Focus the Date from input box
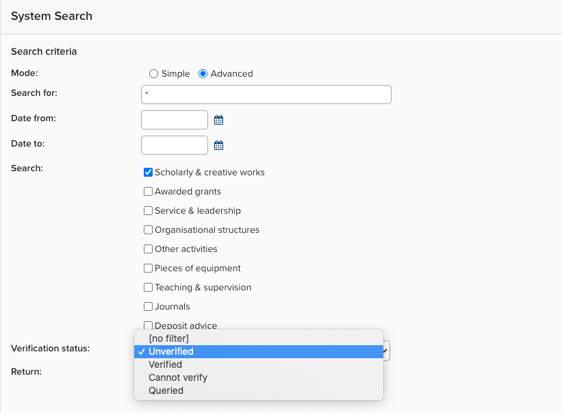The image size is (562, 413). (175, 120)
